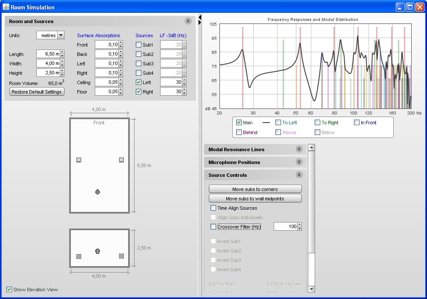Click the left speaker icon in plan view
This screenshot has width=427, height=299.
pos(79,160)
